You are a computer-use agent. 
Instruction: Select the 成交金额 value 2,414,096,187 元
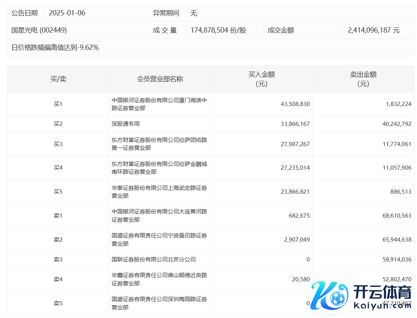pyautogui.click(x=374, y=30)
